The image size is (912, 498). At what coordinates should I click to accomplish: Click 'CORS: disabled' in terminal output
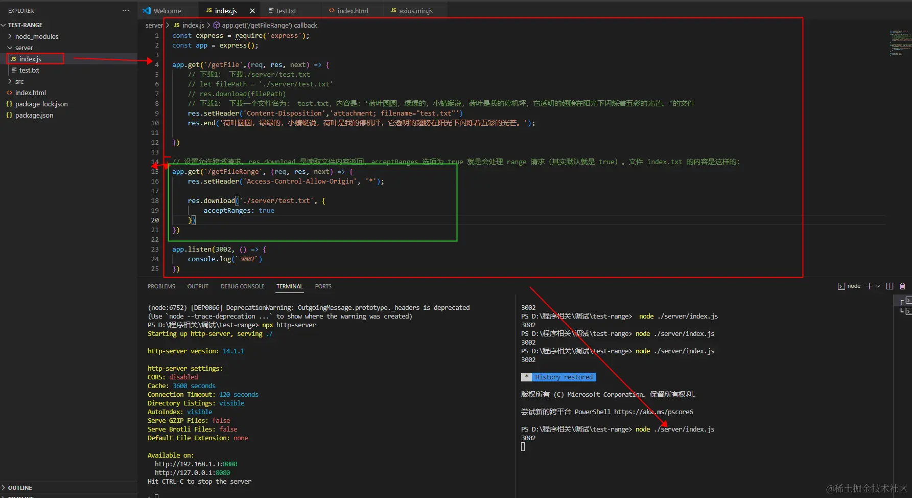173,377
